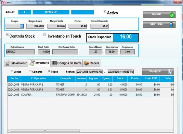Image resolution: width=183 pixels, height=134 pixels.
Task: Click the horizontal scrollbar thumb under the table
Action: [45, 131]
